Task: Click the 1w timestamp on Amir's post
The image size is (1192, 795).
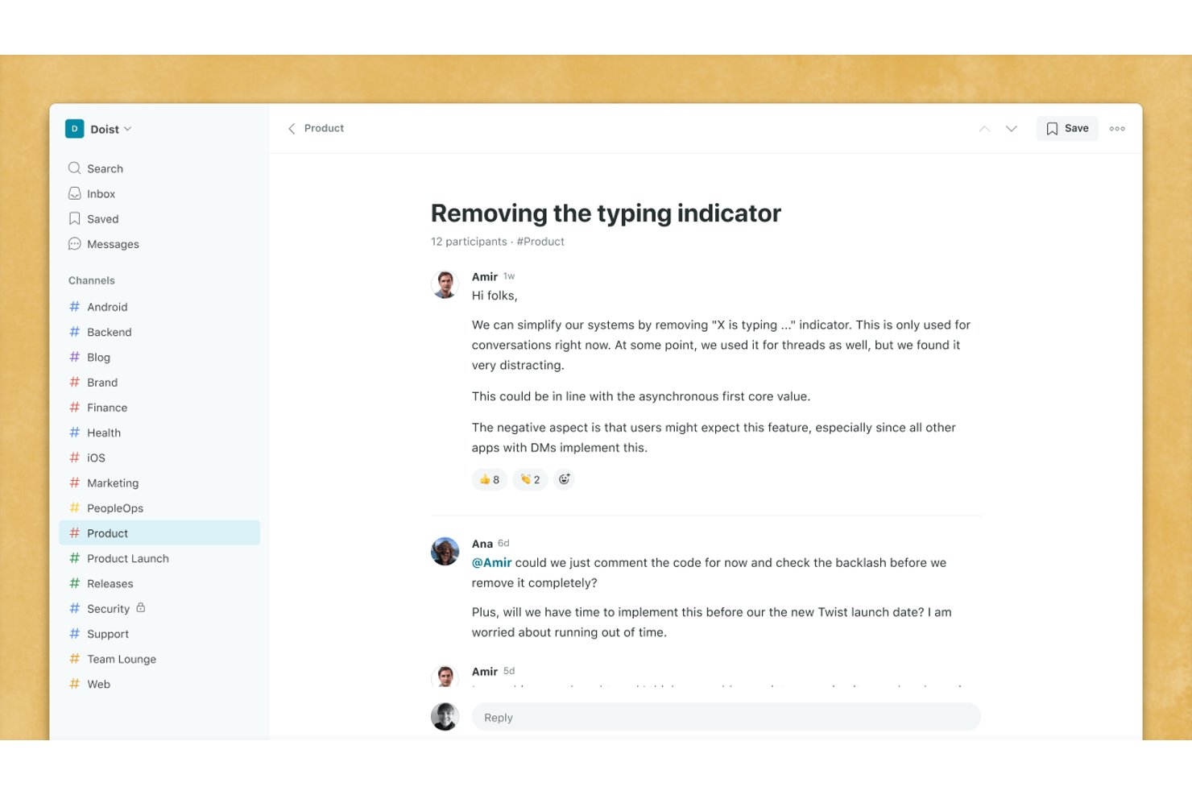Action: pyautogui.click(x=509, y=276)
